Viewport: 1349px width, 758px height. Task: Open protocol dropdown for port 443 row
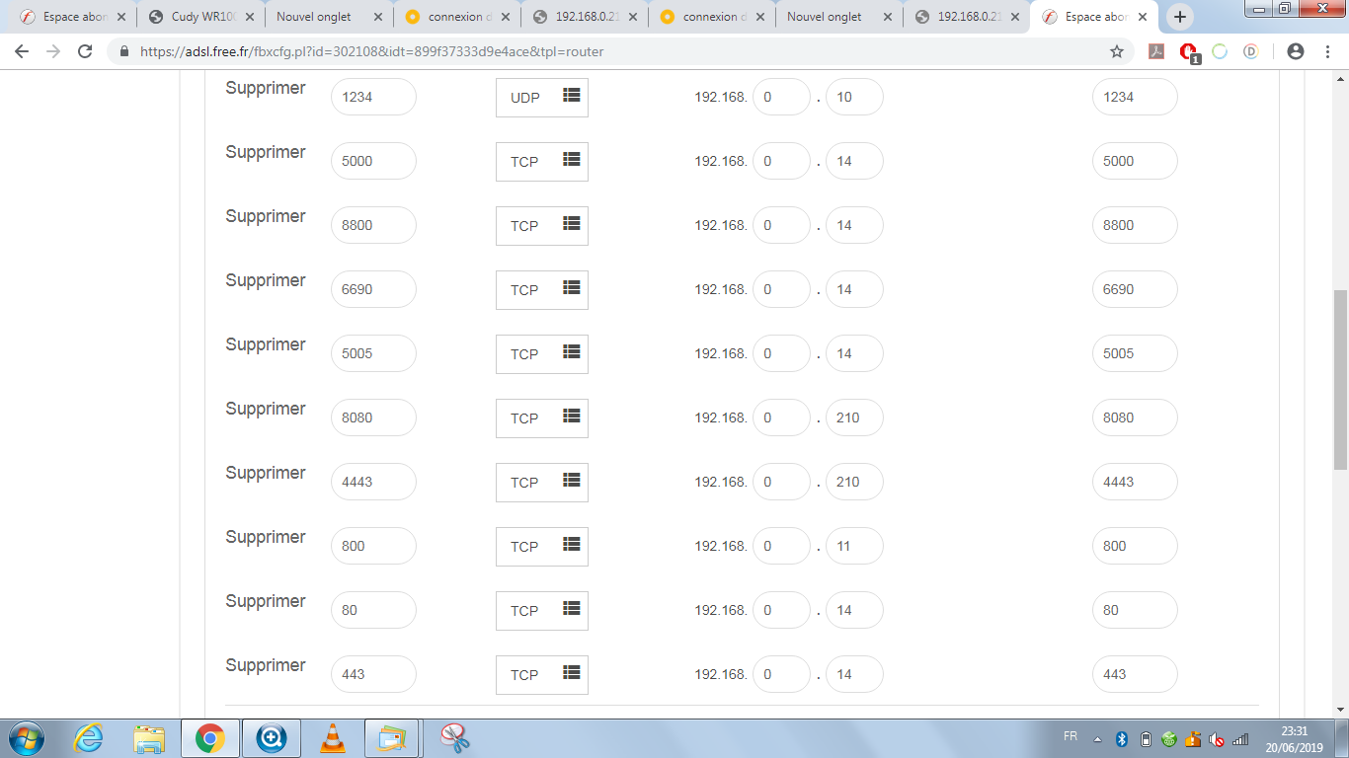[542, 674]
